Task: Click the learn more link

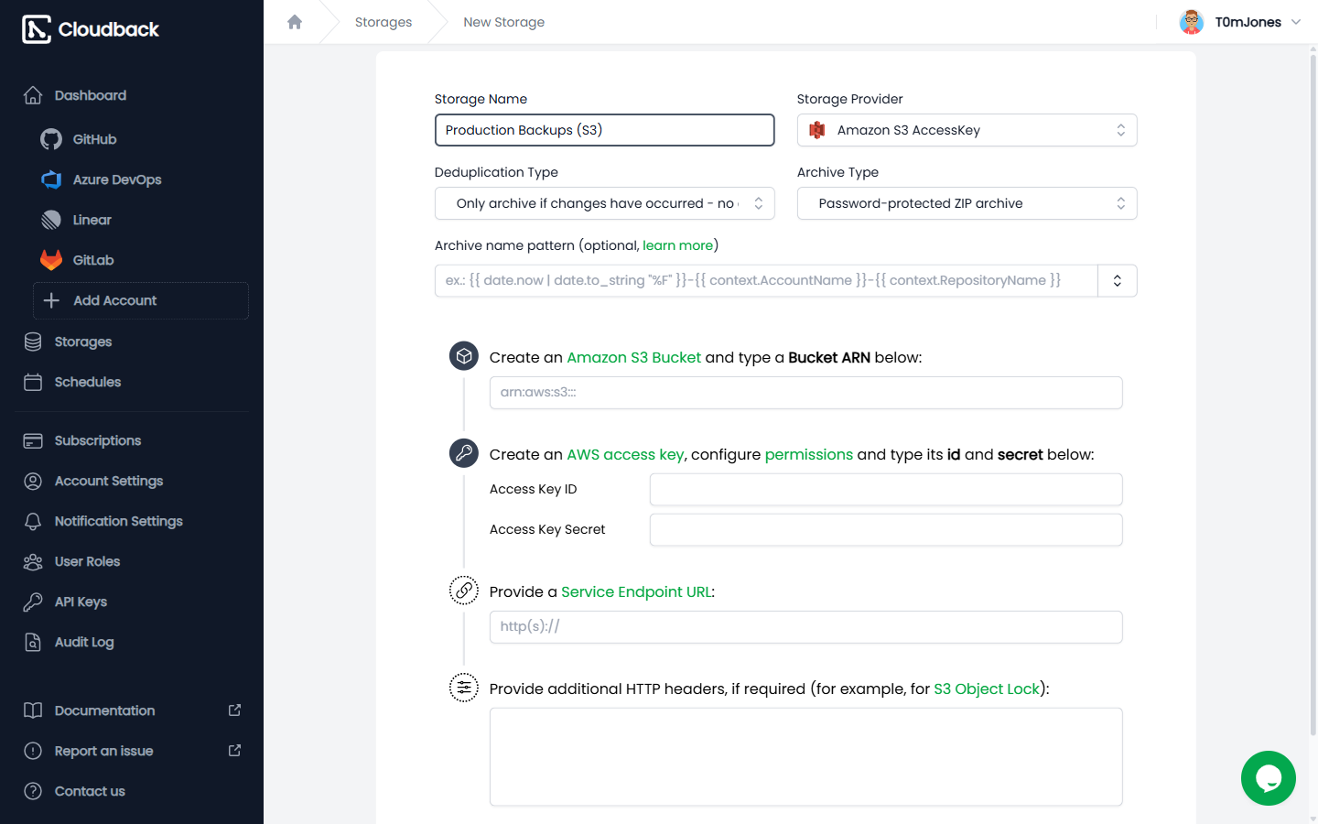Action: pos(678,245)
